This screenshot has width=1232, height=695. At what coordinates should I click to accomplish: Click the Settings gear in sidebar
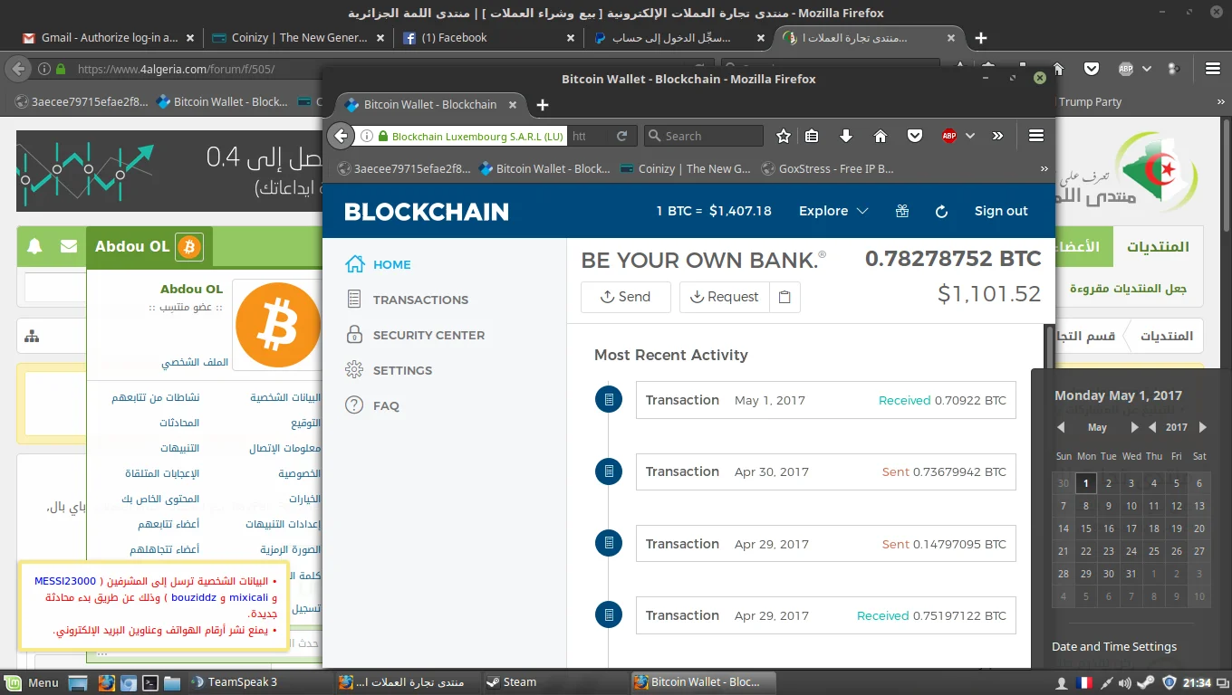pos(355,370)
